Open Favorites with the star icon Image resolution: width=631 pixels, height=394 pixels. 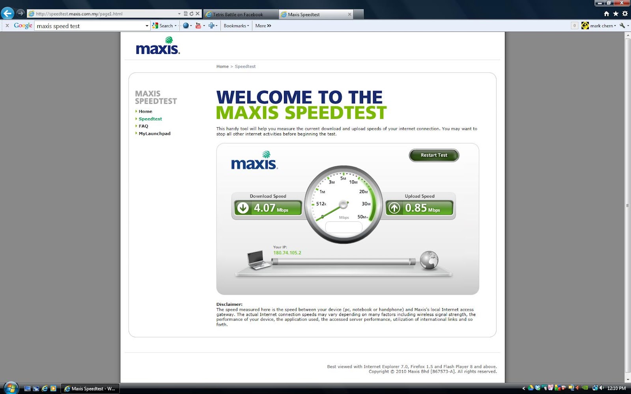tap(616, 14)
